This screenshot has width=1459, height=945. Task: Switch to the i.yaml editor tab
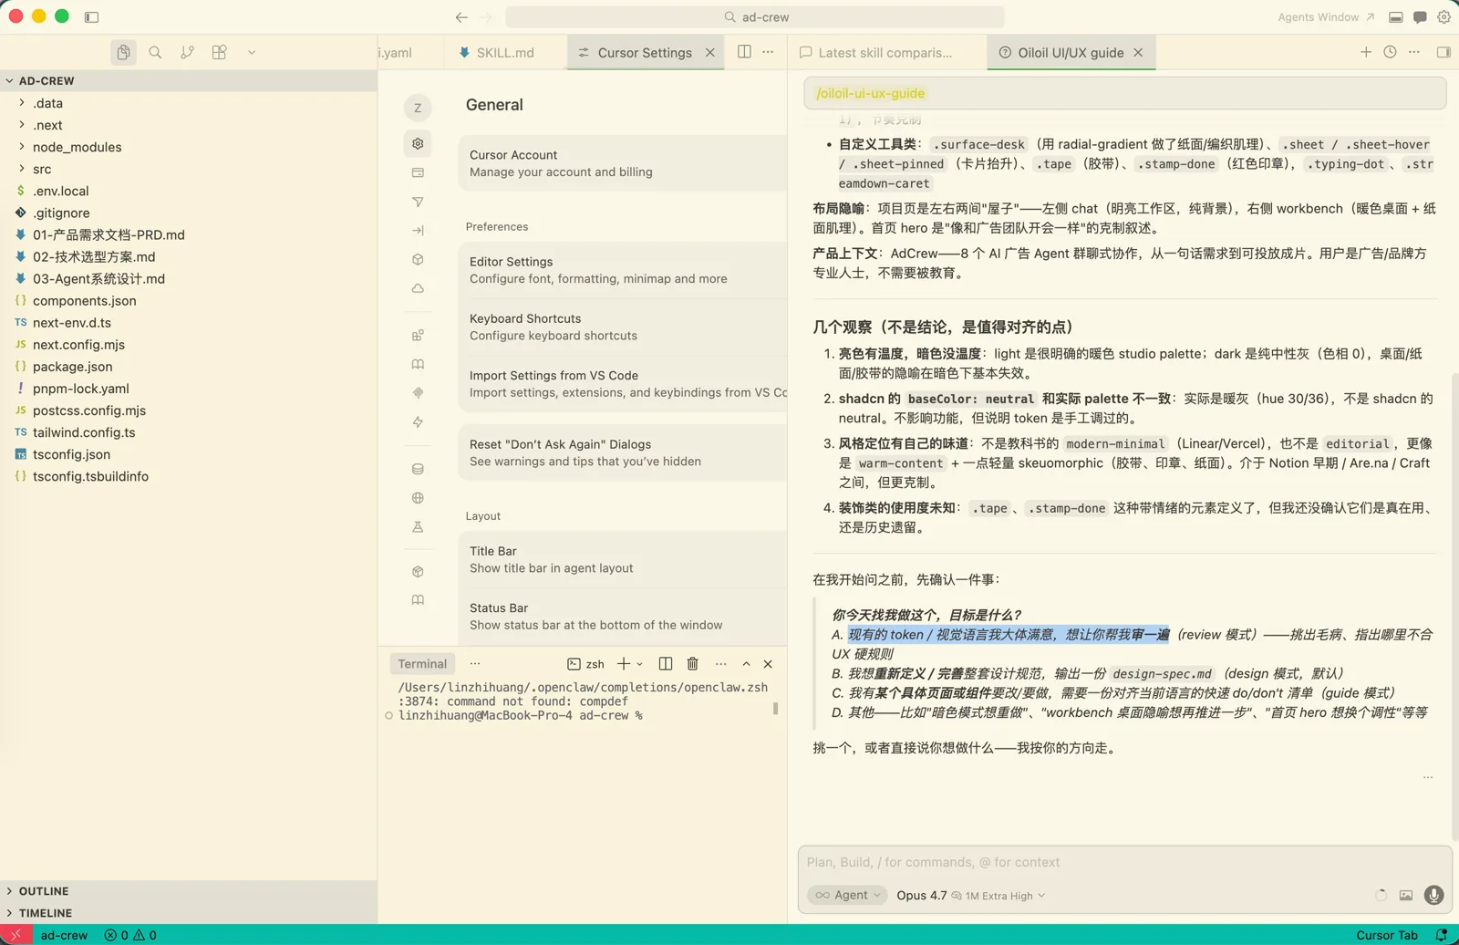[x=410, y=53]
